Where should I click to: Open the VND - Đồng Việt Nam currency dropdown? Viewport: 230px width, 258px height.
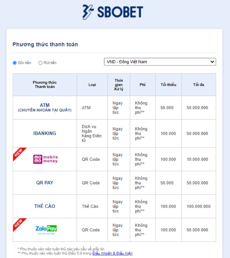click(160, 62)
